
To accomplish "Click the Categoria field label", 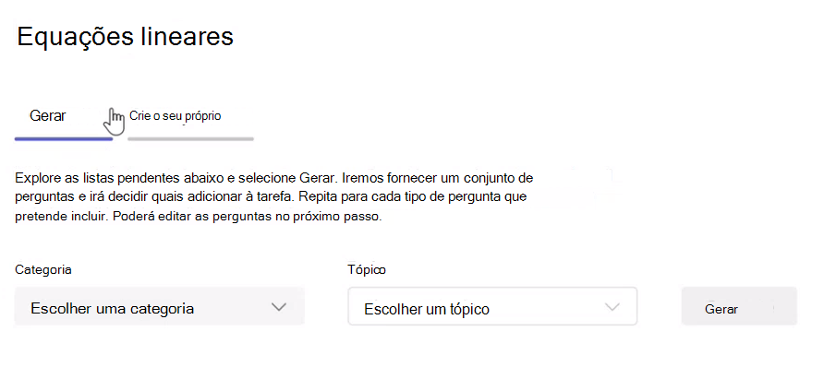I will [x=43, y=269].
